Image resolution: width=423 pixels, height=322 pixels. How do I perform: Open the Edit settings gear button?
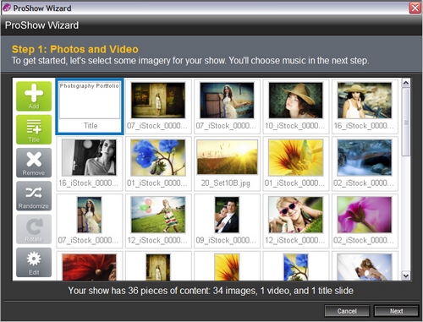pyautogui.click(x=34, y=263)
